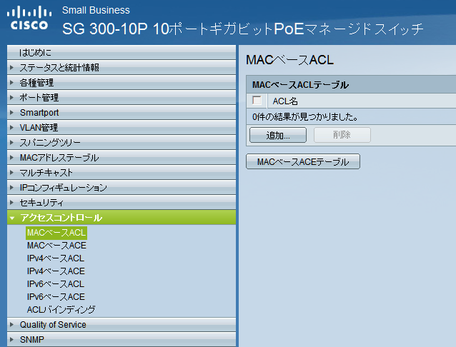
Task: Open スパニングツリー menu label
Action: click(50, 142)
